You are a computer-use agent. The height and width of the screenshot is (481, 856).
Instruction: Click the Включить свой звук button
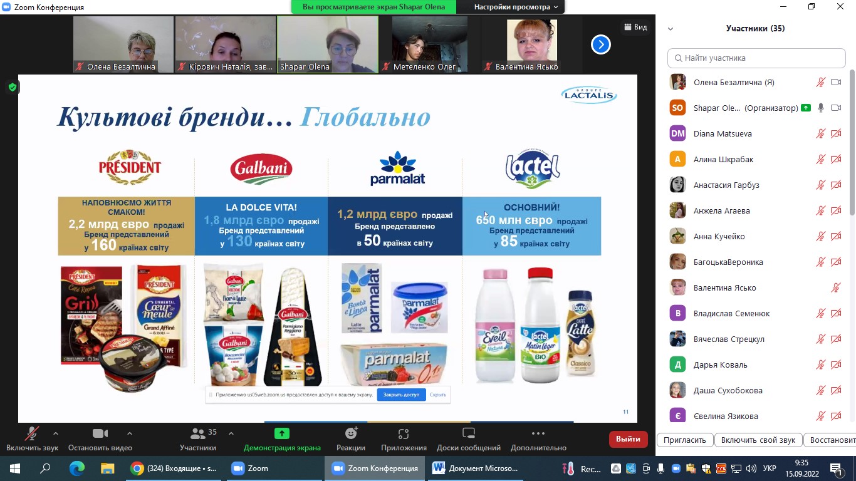click(x=758, y=440)
